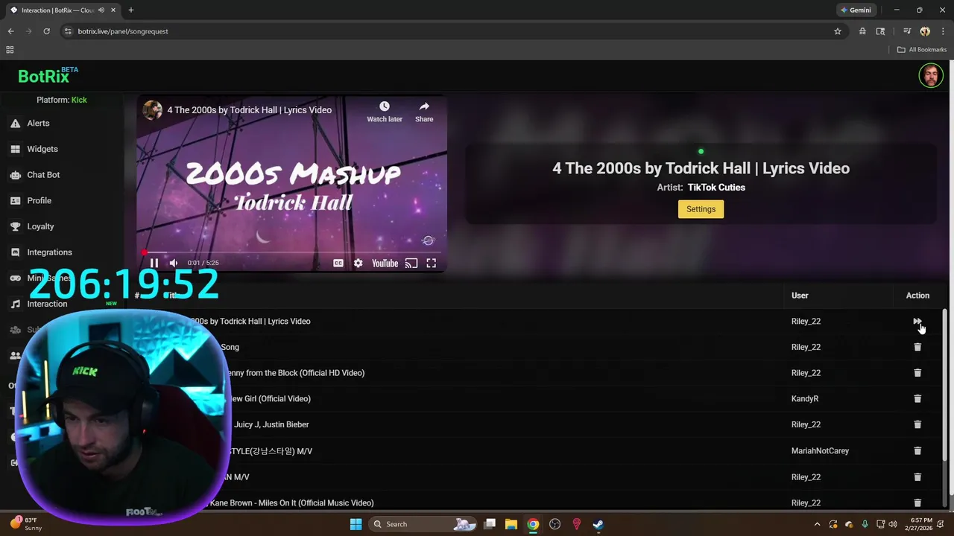Delete the Kane Brown Miles On It request
954x536 pixels.
click(x=917, y=502)
